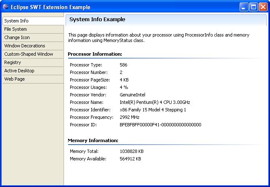Minimize the Eclipse SWT Extension window

pyautogui.click(x=244, y=7)
